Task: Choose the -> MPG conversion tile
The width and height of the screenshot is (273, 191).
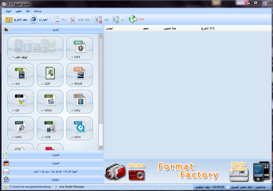Action: point(21,128)
